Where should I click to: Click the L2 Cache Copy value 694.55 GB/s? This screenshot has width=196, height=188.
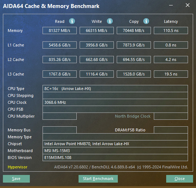click(x=134, y=60)
